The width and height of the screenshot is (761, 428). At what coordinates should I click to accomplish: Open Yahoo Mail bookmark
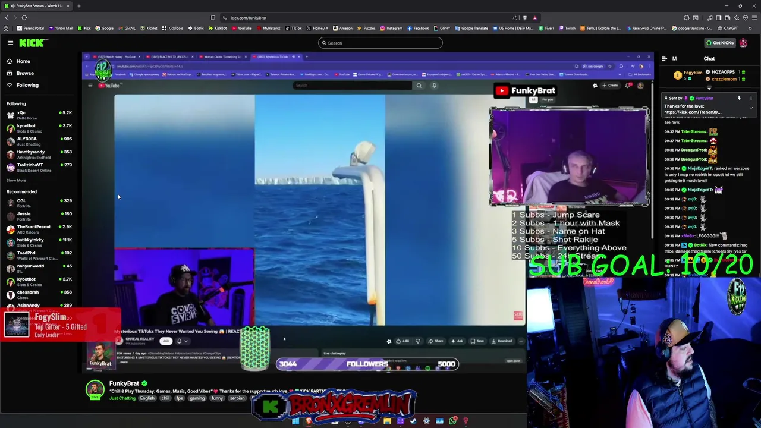pyautogui.click(x=61, y=28)
